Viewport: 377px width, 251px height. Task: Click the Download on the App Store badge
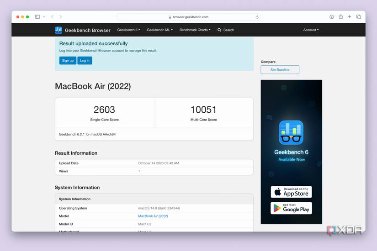(x=291, y=192)
